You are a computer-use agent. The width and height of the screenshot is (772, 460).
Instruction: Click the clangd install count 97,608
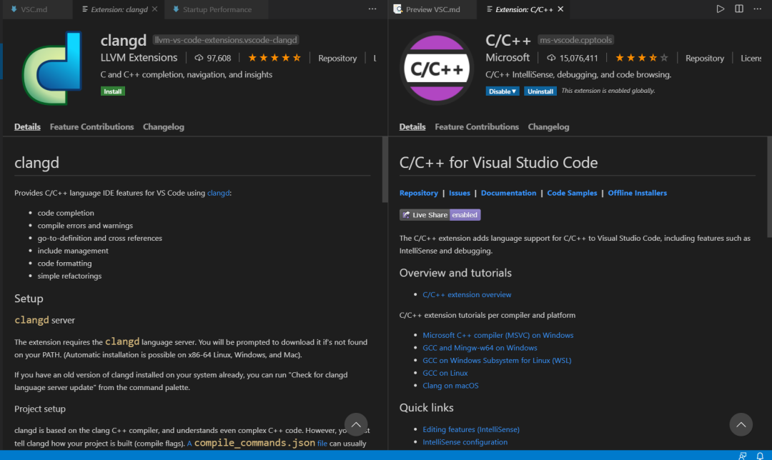[x=213, y=58]
